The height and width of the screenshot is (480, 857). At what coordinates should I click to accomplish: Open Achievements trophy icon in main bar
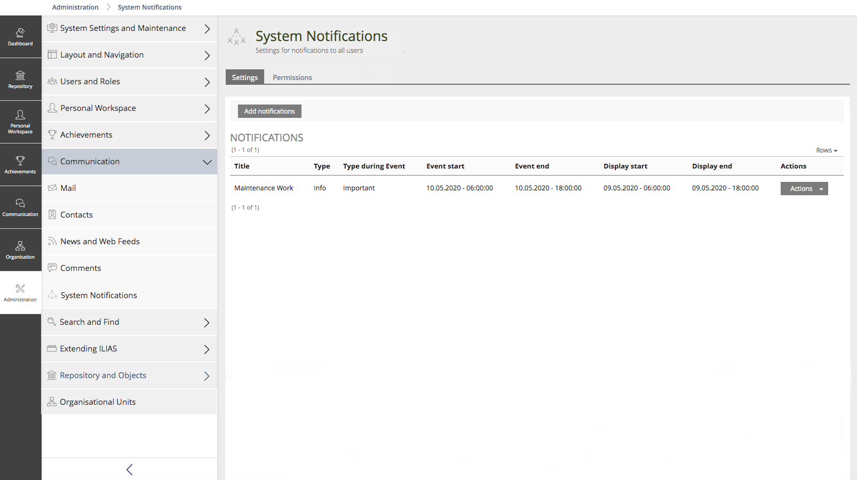coord(20,165)
